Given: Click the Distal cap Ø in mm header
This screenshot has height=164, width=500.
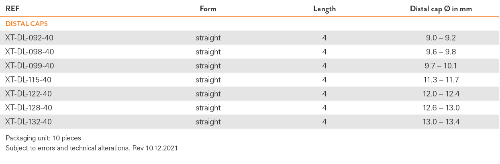Looking at the screenshot, I should click(x=441, y=9).
